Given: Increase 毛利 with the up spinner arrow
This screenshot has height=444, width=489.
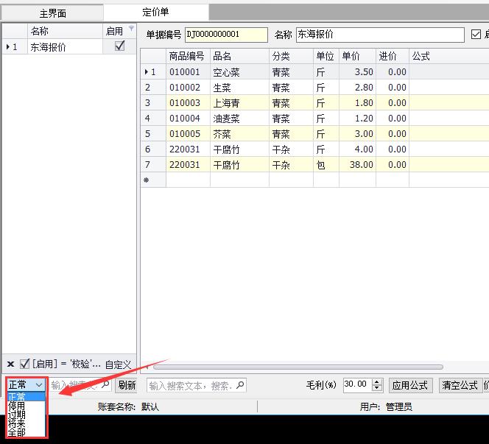Looking at the screenshot, I should click(377, 382).
